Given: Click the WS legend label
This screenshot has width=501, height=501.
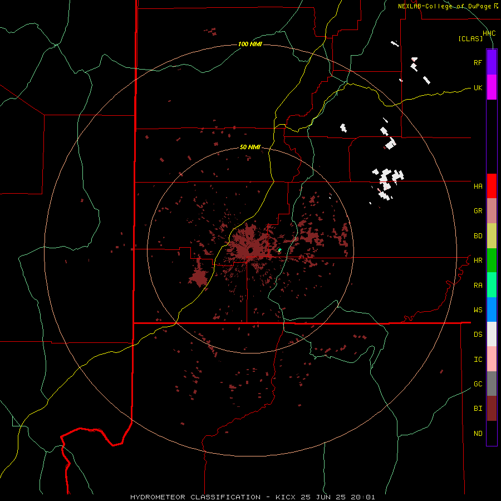Looking at the screenshot, I should (478, 310).
